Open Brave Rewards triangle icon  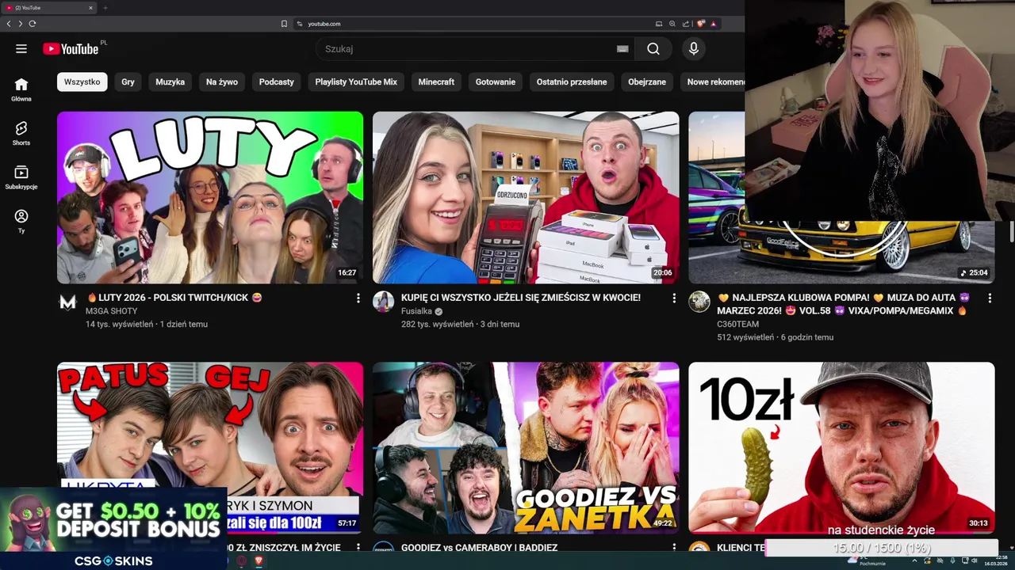click(714, 24)
